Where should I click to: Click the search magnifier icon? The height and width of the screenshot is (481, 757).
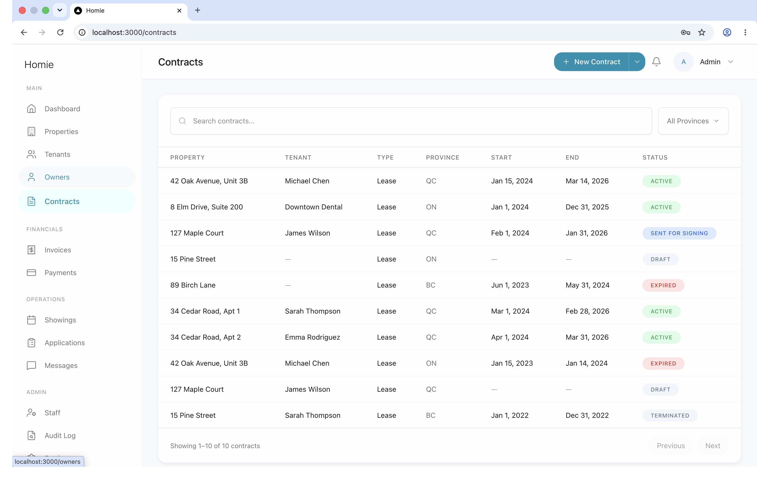tap(182, 121)
